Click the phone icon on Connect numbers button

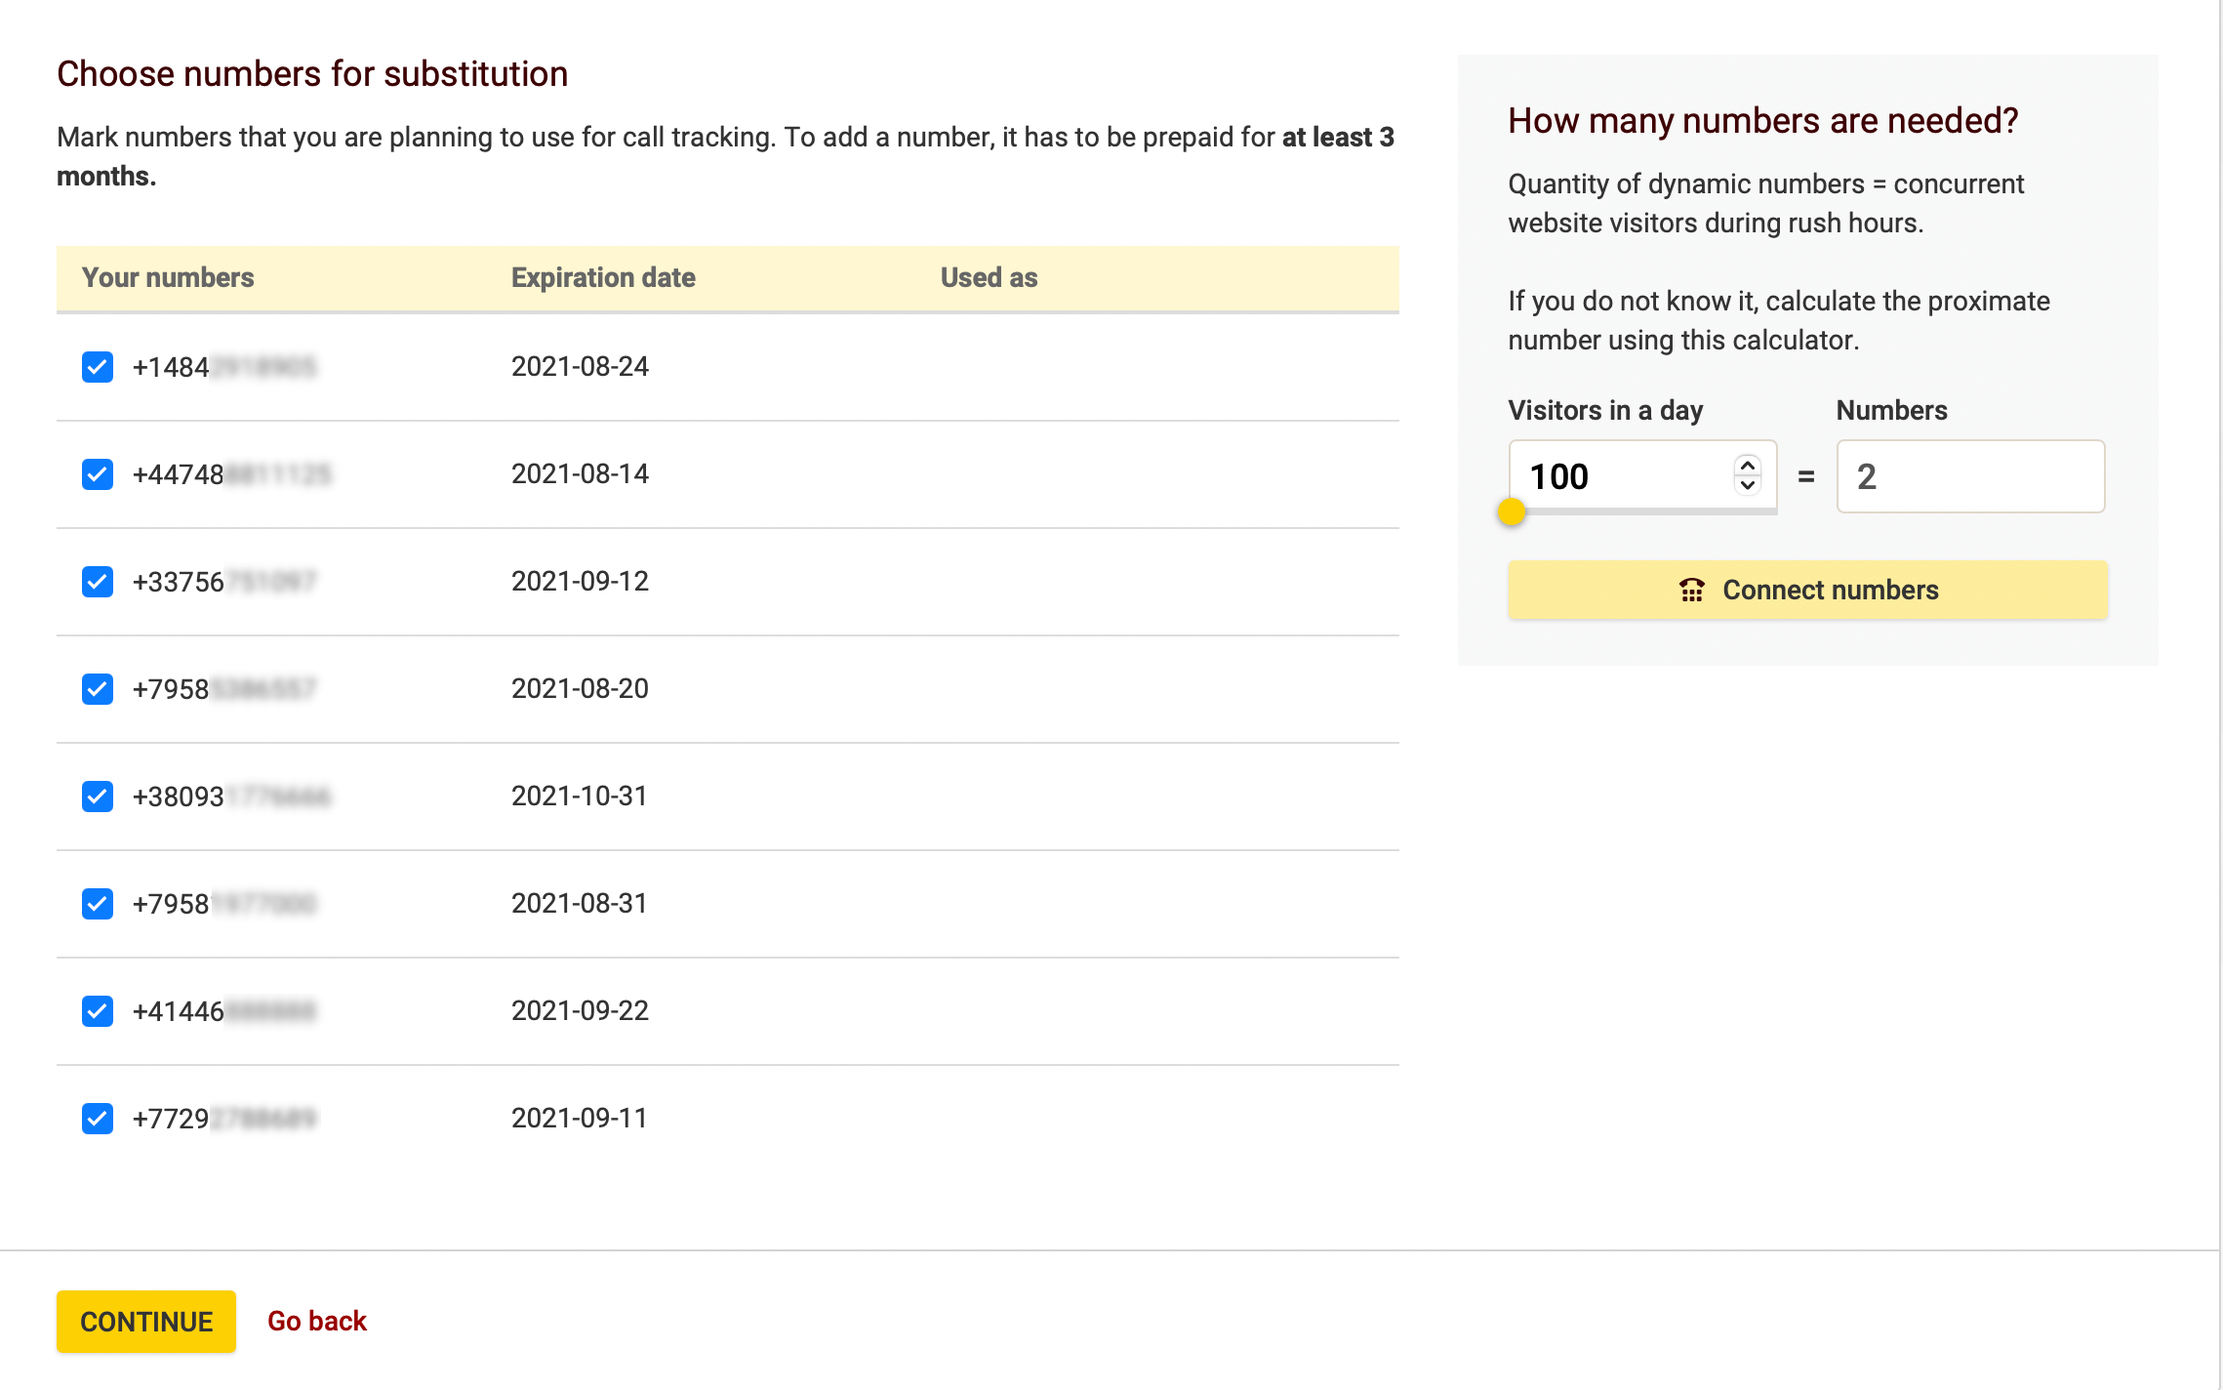[x=1691, y=590]
